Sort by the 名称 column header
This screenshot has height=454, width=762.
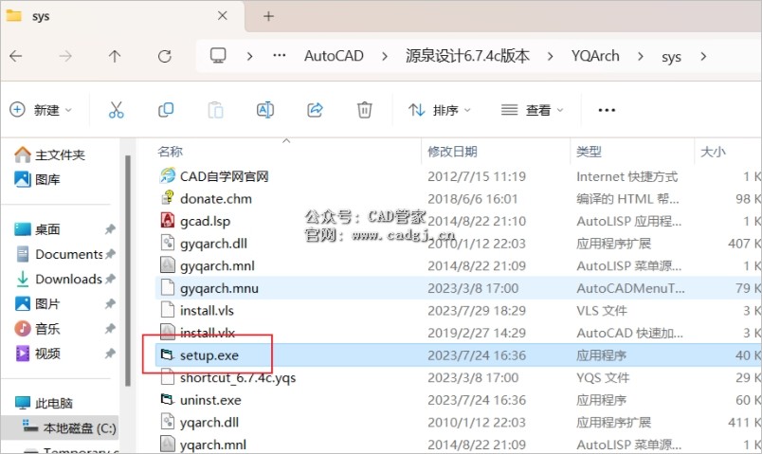pyautogui.click(x=170, y=152)
